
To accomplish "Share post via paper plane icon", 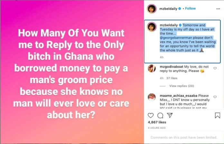I will click(x=170, y=115).
